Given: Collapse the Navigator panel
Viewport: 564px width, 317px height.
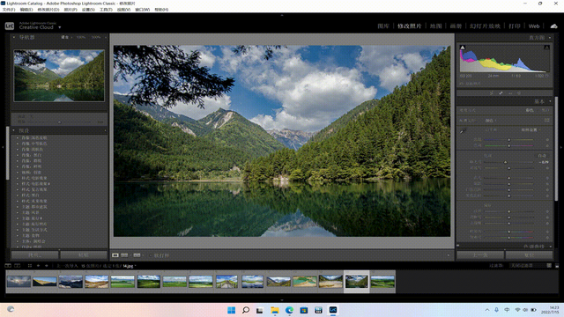Looking at the screenshot, I should [14, 37].
